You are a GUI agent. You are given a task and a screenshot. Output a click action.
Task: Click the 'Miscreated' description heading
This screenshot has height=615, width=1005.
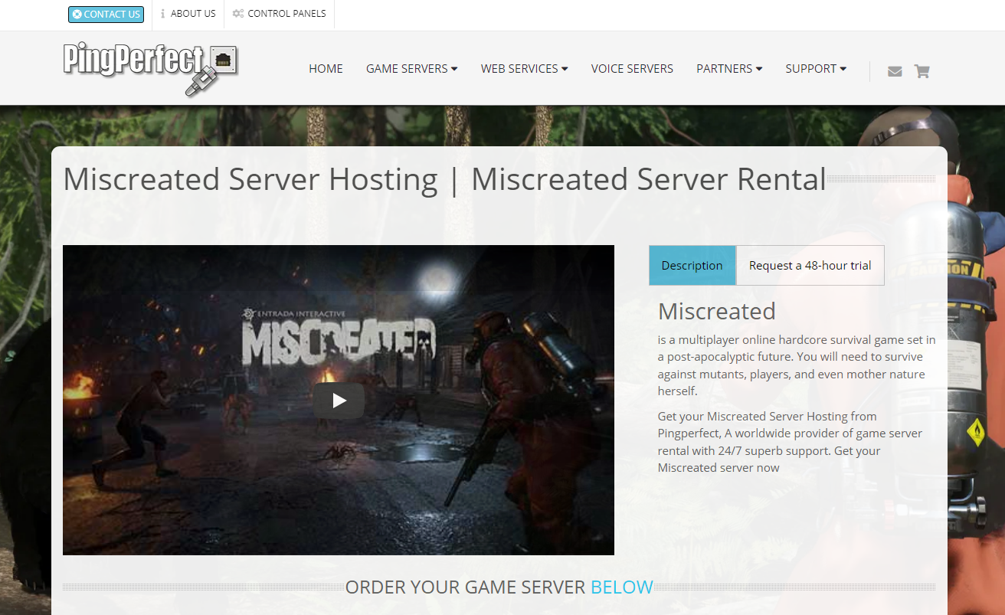click(x=717, y=311)
